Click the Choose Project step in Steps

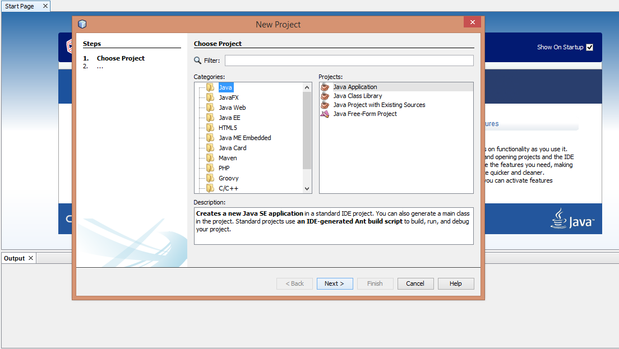[x=121, y=58]
